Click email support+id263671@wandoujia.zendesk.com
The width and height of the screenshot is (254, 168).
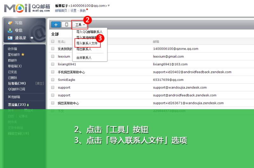click(x=188, y=103)
